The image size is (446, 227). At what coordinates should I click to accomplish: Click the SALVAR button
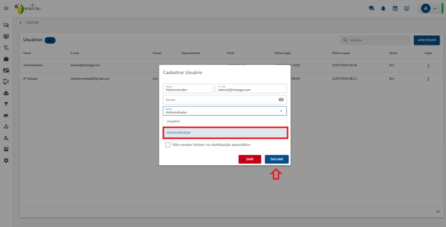276,159
